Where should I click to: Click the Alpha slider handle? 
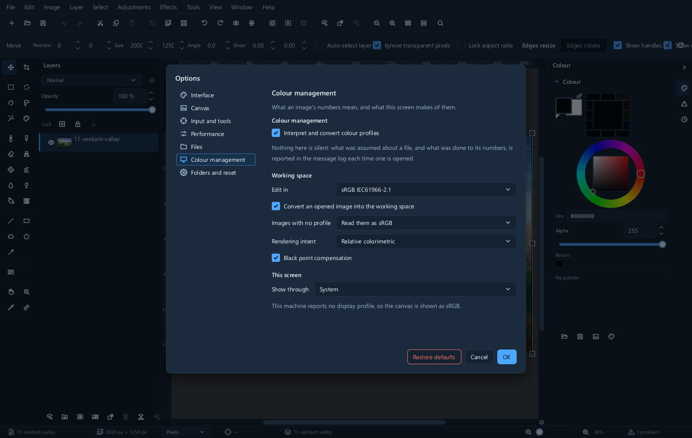[x=662, y=244]
